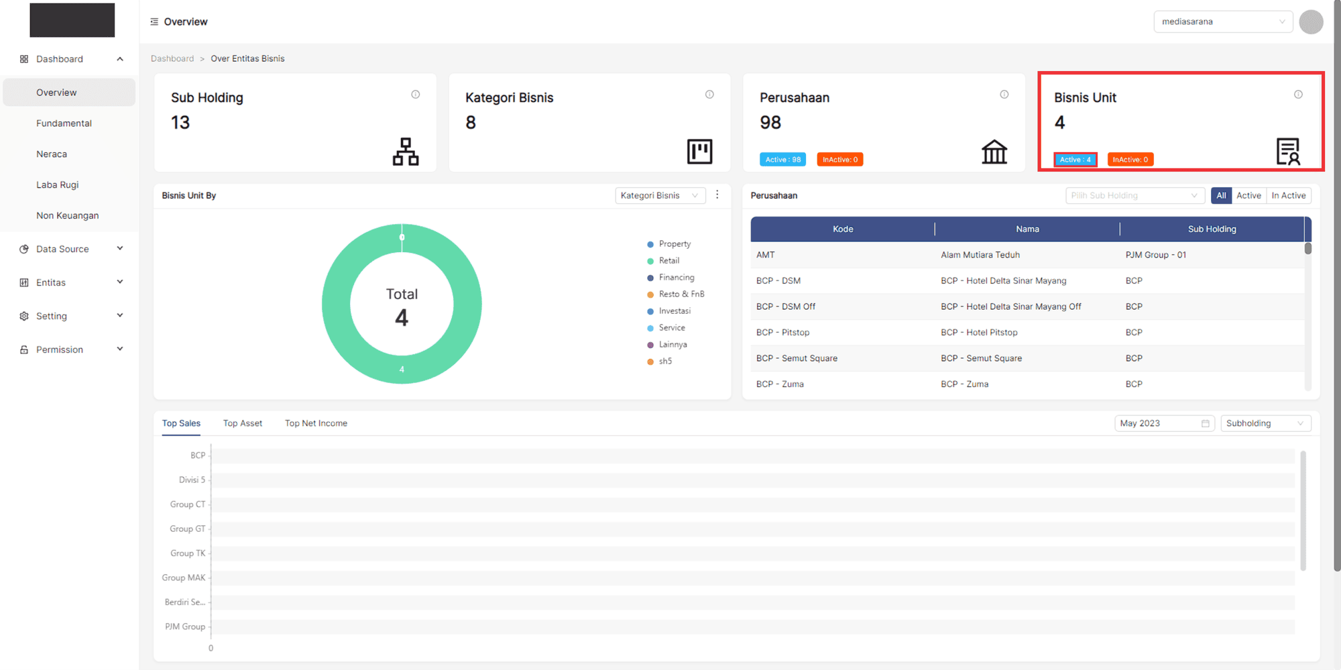Open the Pilih Sub Holding dropdown
This screenshot has height=670, width=1341.
click(x=1134, y=196)
